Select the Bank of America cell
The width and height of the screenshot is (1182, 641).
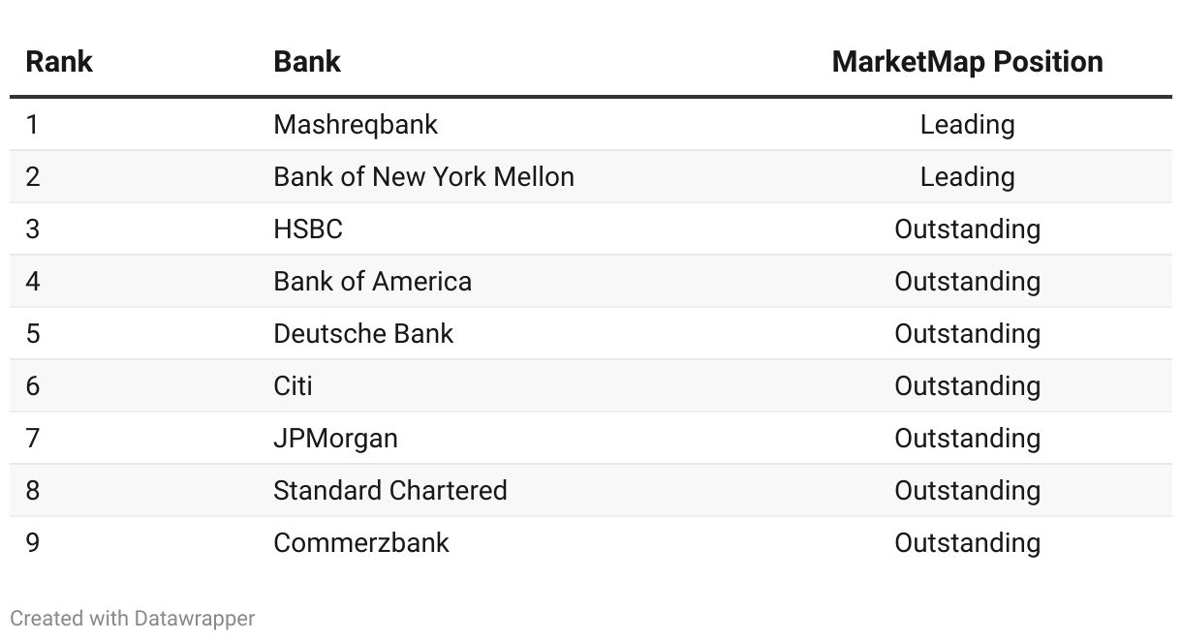point(373,282)
